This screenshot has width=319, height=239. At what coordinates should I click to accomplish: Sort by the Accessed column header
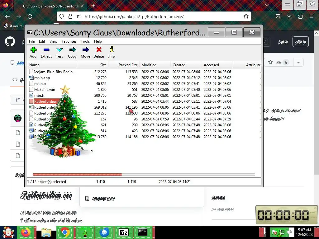217,65
